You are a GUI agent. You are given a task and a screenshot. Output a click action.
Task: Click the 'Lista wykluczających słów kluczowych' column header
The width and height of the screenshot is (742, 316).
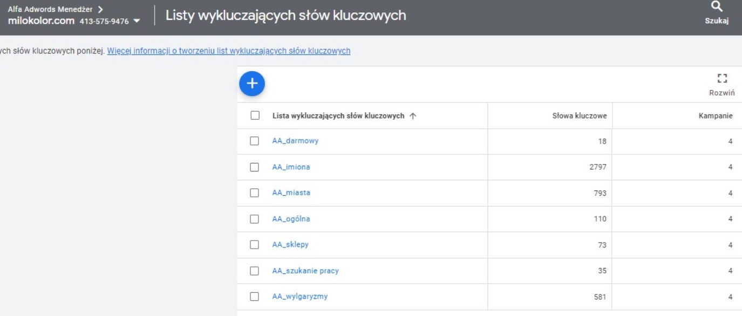pyautogui.click(x=338, y=116)
